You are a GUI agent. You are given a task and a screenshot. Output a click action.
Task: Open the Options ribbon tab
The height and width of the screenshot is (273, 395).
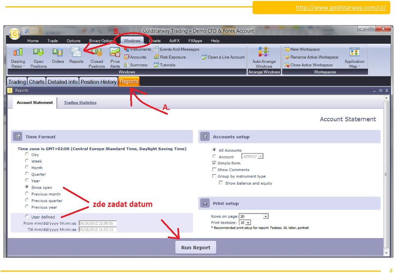pyautogui.click(x=73, y=41)
